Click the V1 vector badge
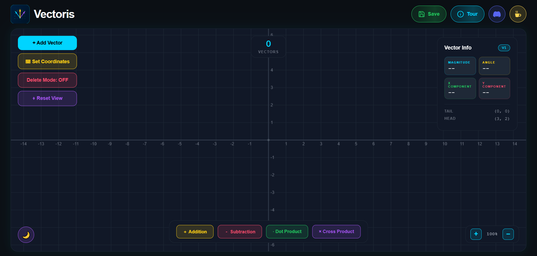537x256 pixels. click(504, 48)
